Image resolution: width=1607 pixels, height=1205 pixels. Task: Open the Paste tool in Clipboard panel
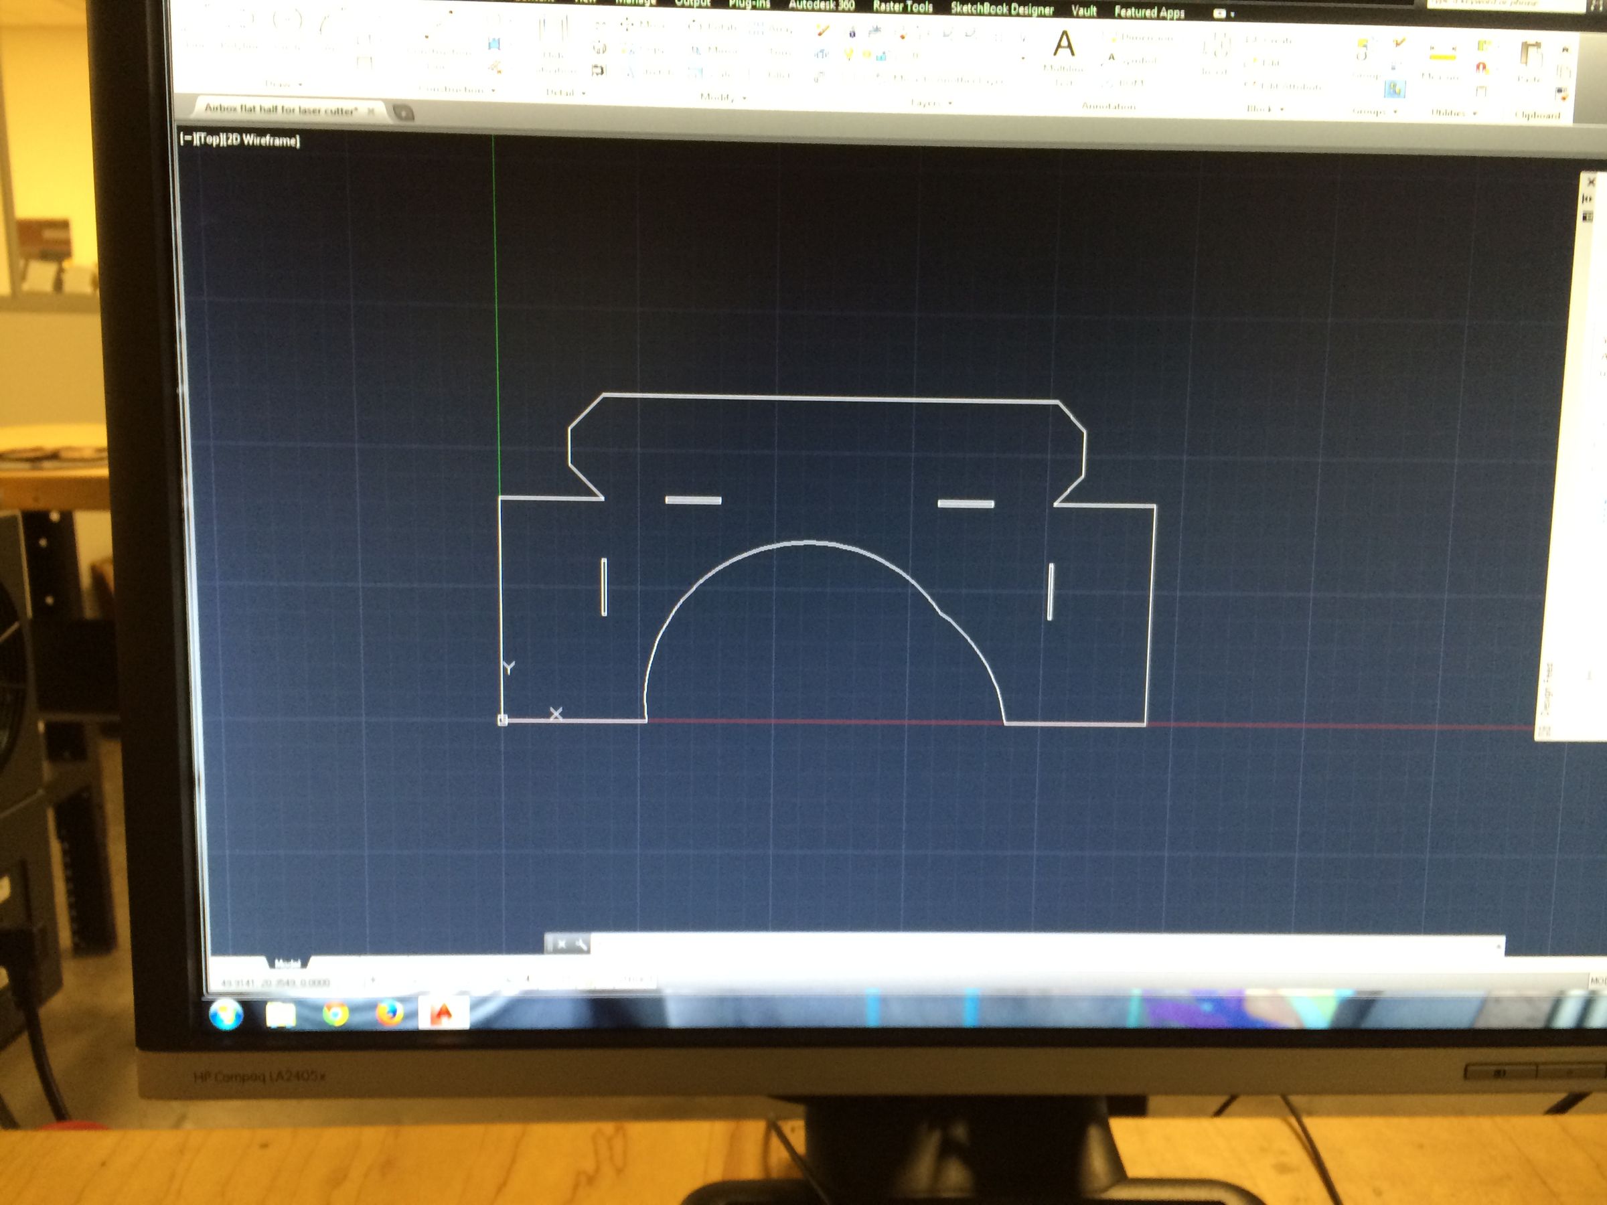[1533, 51]
